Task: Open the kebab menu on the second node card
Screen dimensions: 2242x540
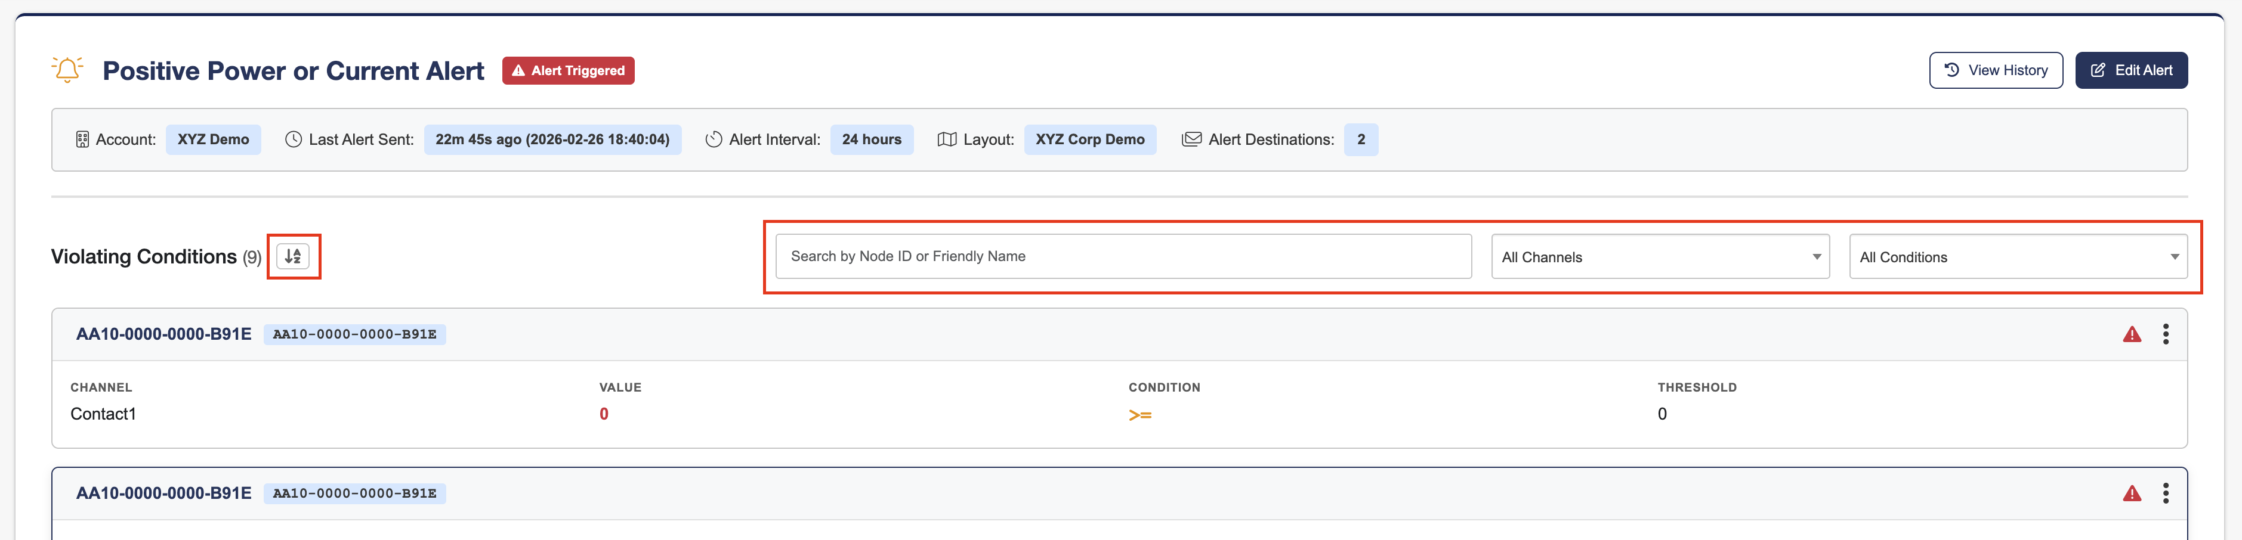Action: pyautogui.click(x=2166, y=492)
